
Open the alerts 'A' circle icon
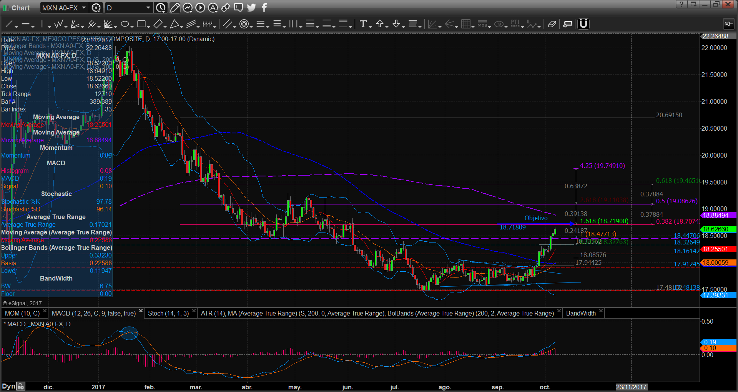pos(213,8)
